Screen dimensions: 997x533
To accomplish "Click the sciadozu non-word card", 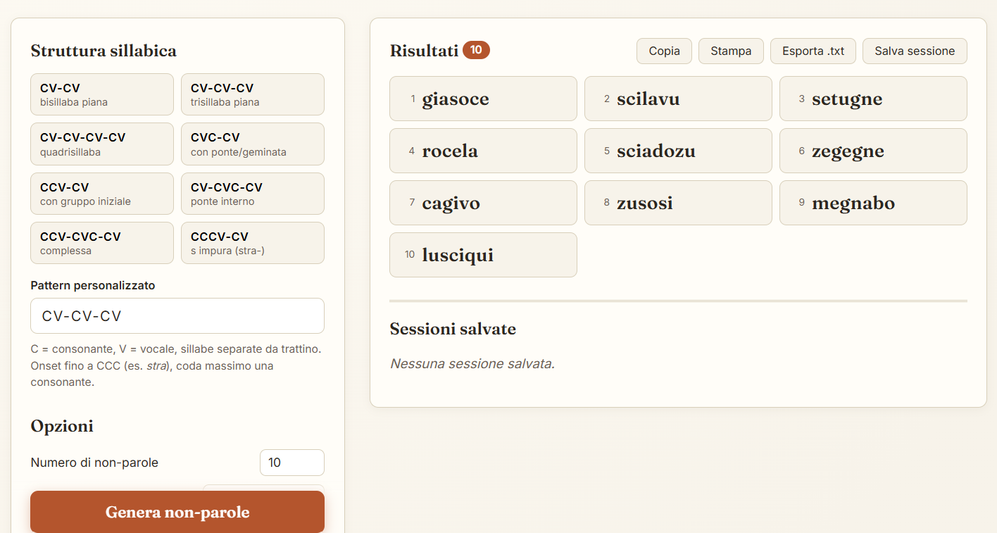I will (x=678, y=151).
